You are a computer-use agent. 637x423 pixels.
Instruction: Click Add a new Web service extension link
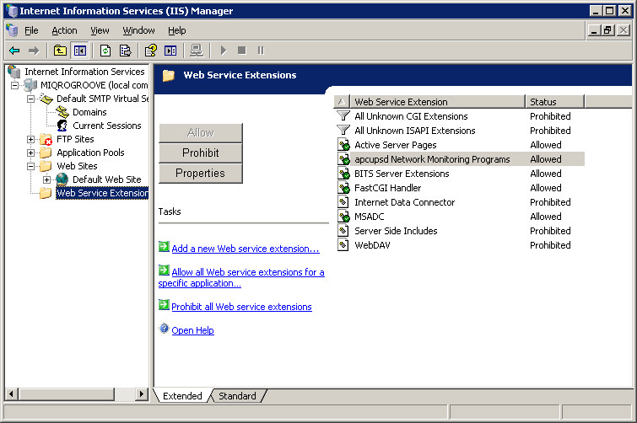tap(246, 249)
